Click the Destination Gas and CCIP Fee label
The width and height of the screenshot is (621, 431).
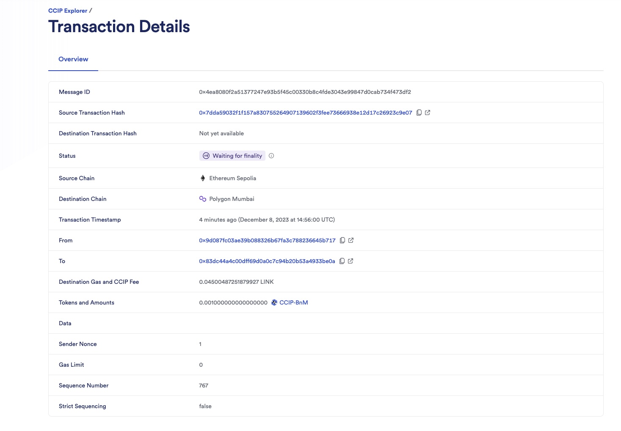99,282
